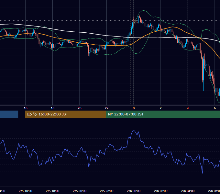Select the '0' hour label on price chart axis
220x194 pixels.
click(x=134, y=108)
